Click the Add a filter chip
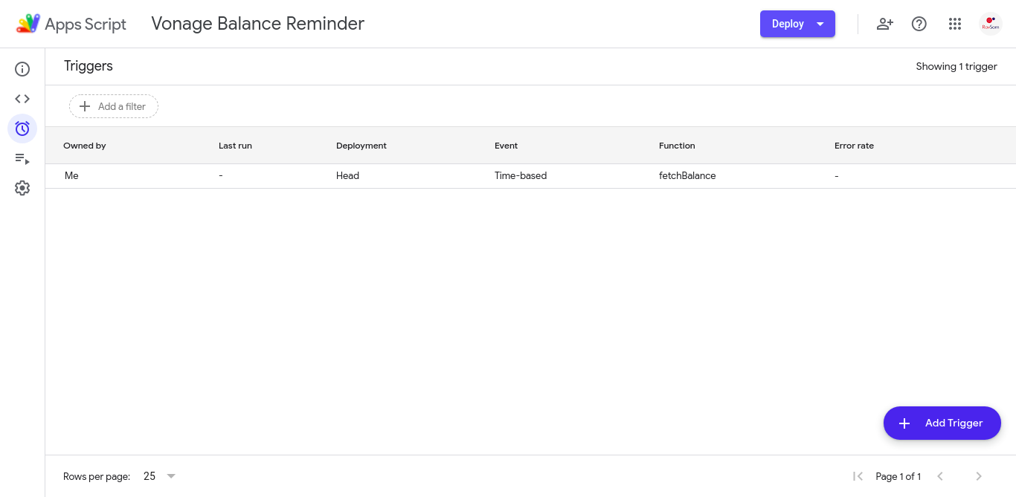 coord(114,106)
